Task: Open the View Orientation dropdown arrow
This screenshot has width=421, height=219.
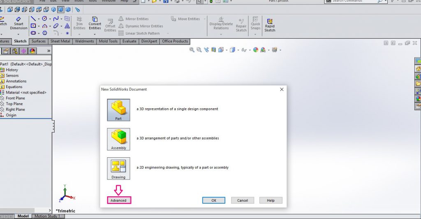Action: pyautogui.click(x=227, y=50)
